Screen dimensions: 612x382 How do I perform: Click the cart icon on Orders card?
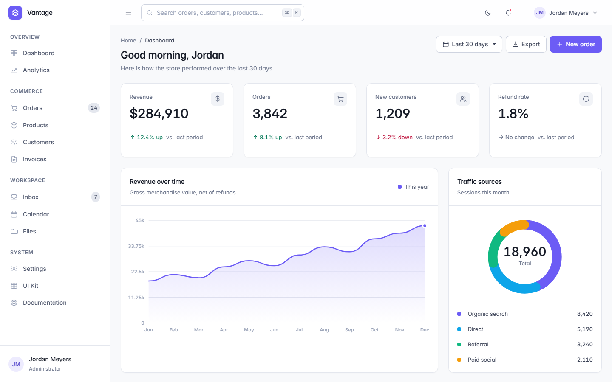(x=340, y=99)
